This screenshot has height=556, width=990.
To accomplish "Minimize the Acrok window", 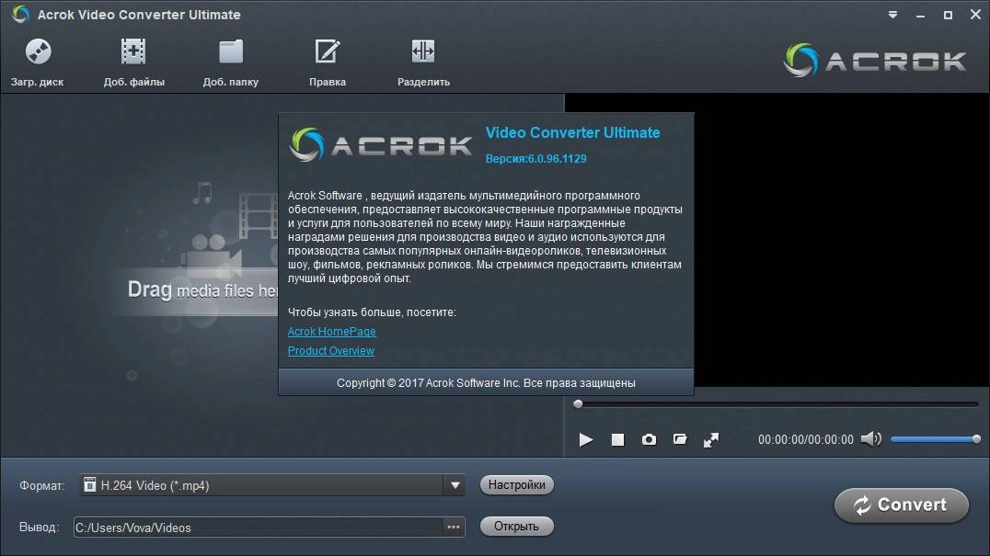I will point(921,15).
